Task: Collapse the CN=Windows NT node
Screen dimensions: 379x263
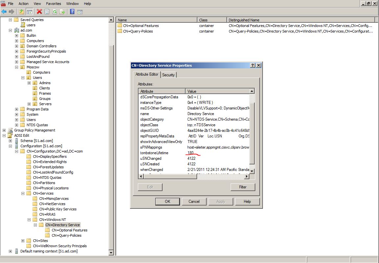Action: (x=29, y=220)
